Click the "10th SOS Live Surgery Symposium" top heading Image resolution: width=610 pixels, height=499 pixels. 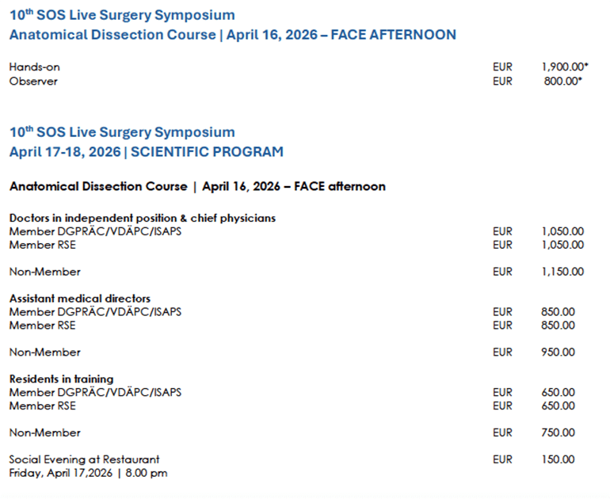[122, 15]
